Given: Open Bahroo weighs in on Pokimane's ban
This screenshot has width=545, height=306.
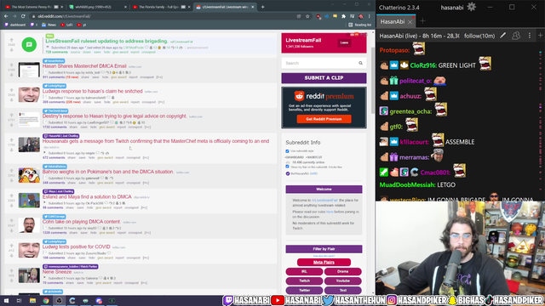Looking at the screenshot, I should 108,172.
